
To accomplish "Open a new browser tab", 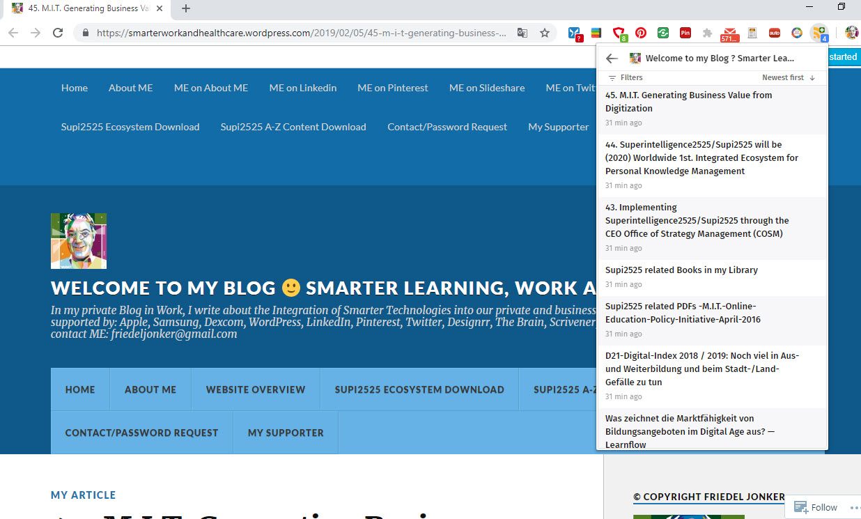I will pyautogui.click(x=186, y=9).
